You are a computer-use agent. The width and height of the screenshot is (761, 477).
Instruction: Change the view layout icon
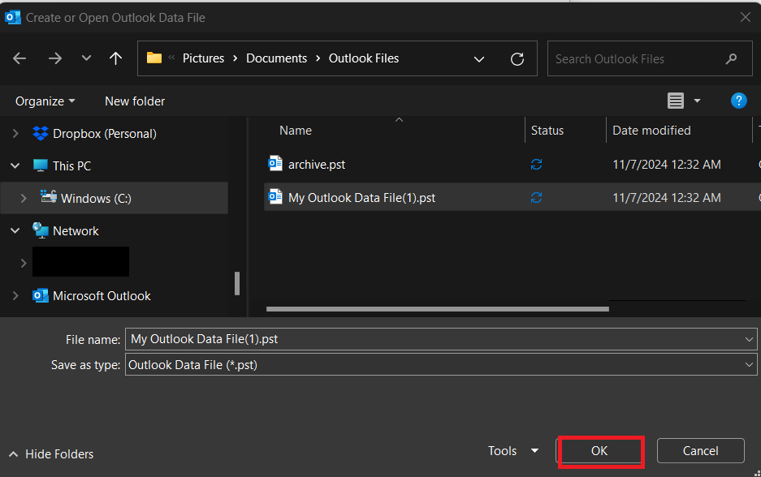pyautogui.click(x=676, y=101)
